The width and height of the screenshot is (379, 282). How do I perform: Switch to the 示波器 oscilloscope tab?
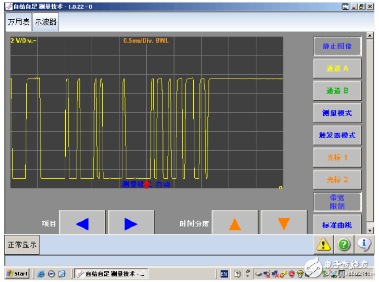pos(46,22)
